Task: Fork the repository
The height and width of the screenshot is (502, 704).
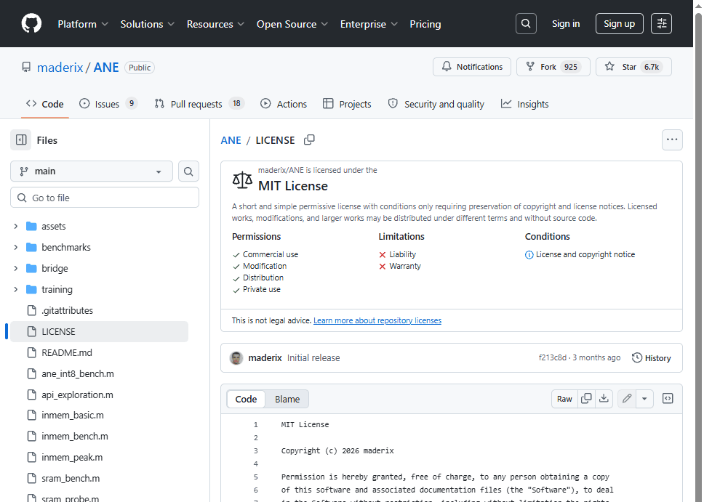Action: (x=553, y=67)
